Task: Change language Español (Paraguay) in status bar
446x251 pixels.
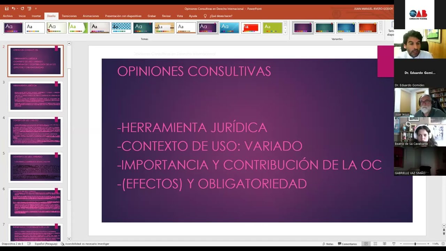Action: [46, 244]
